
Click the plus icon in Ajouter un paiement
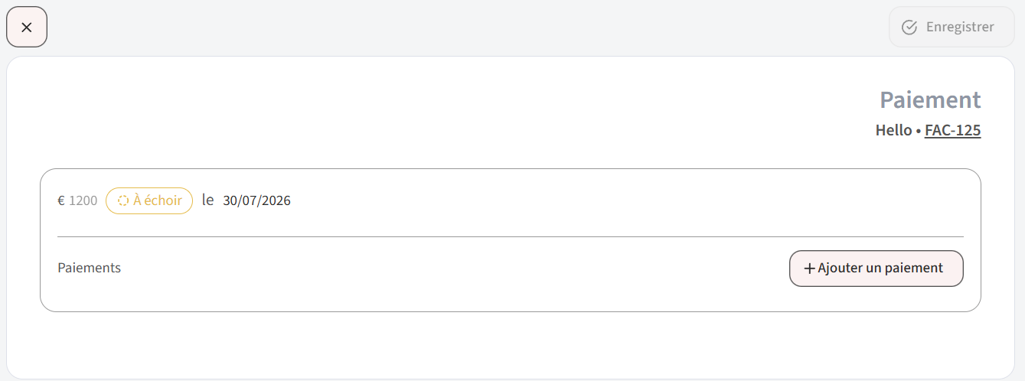(809, 269)
